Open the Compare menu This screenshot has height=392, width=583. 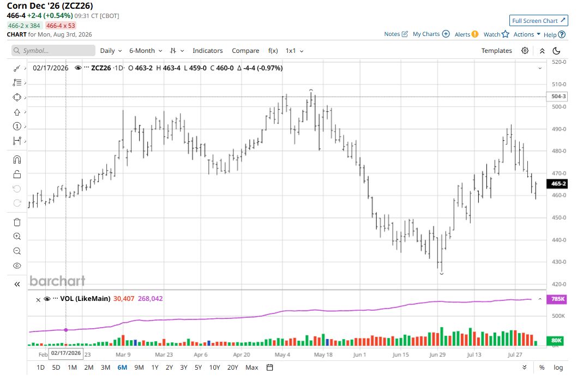(x=245, y=51)
